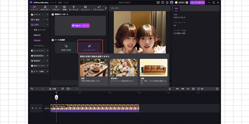Open the メディア tab in the top toolbar
Image resolution: width=249 pixels, height=124 pixels.
coord(34,8)
